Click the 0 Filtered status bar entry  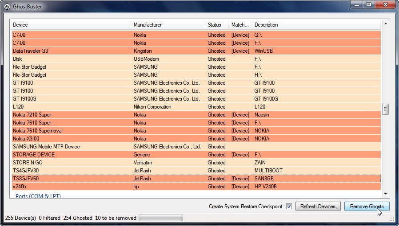pyautogui.click(x=50, y=218)
